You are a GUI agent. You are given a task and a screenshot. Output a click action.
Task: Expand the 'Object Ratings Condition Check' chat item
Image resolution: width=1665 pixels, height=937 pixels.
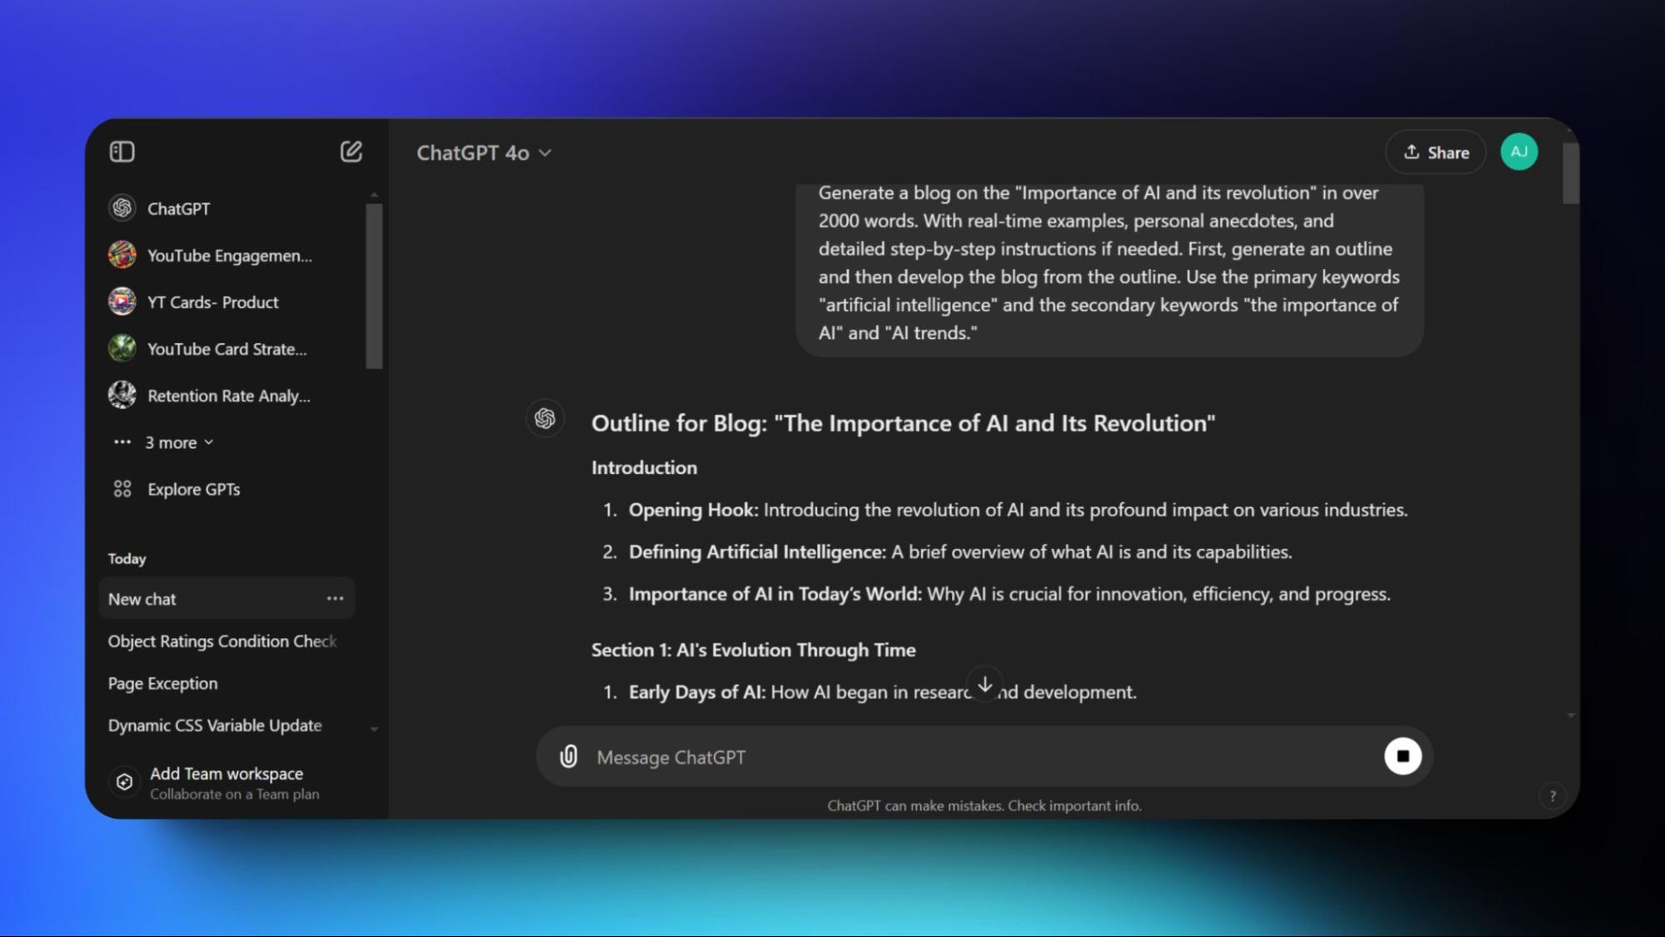click(x=223, y=640)
